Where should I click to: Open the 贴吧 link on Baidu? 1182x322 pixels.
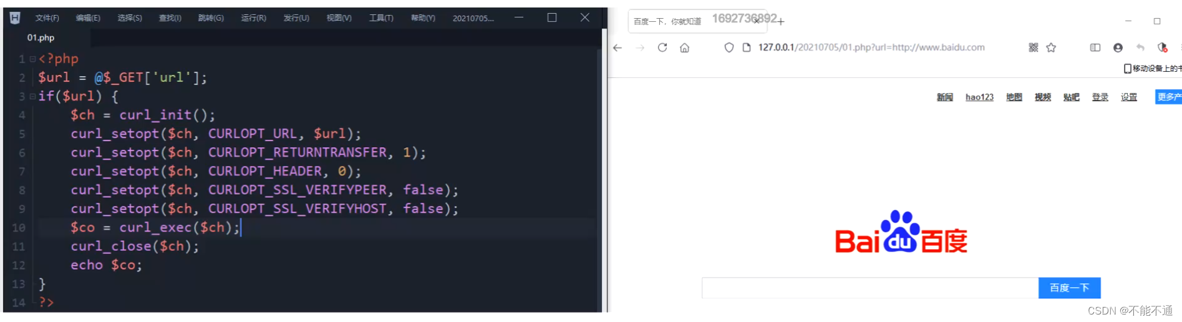coord(1072,97)
